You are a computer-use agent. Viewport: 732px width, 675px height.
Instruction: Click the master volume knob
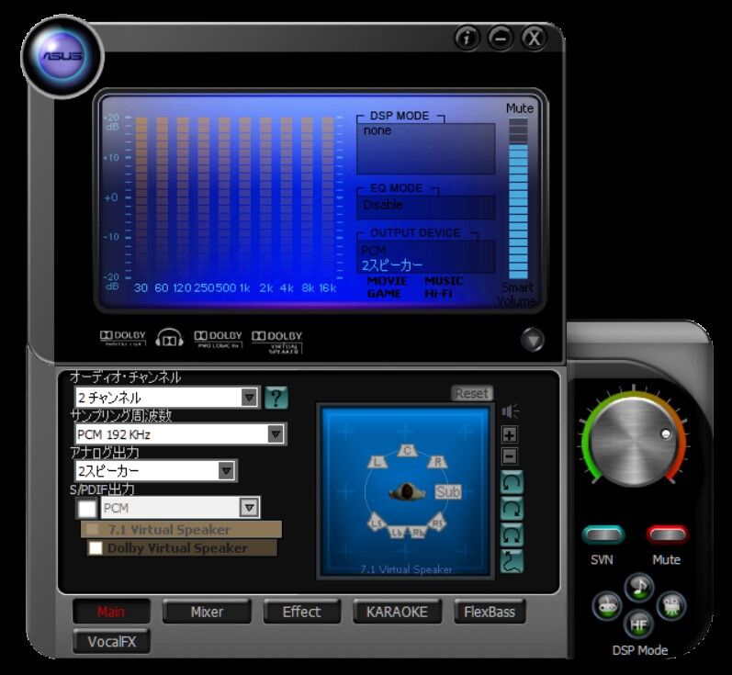coord(634,442)
